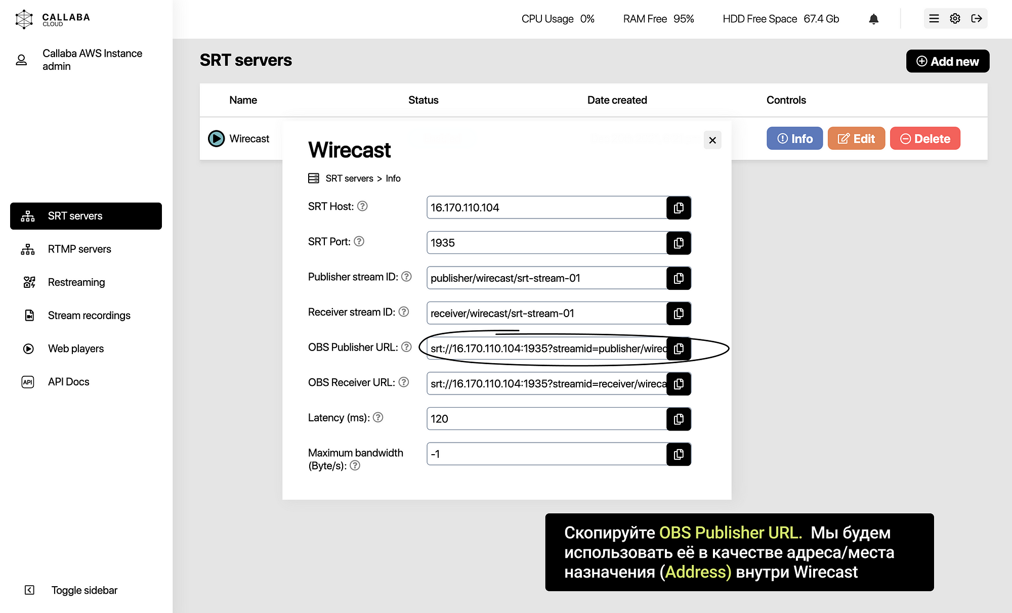
Task: Copy the Maximum bandwidth value
Action: click(679, 454)
